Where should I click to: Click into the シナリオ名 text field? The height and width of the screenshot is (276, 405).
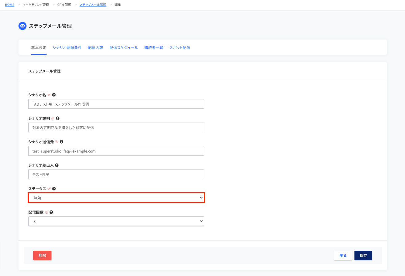click(x=116, y=104)
